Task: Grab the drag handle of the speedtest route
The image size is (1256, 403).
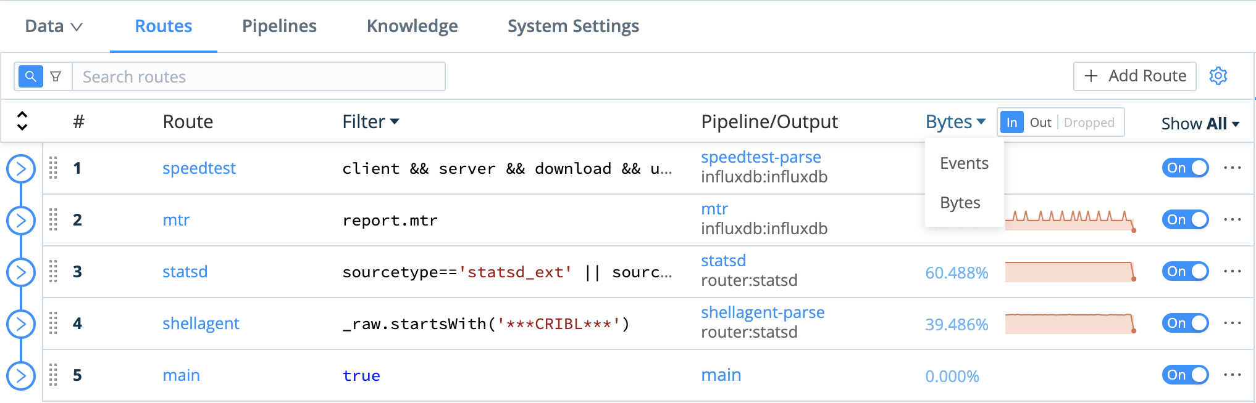Action: pyautogui.click(x=53, y=168)
